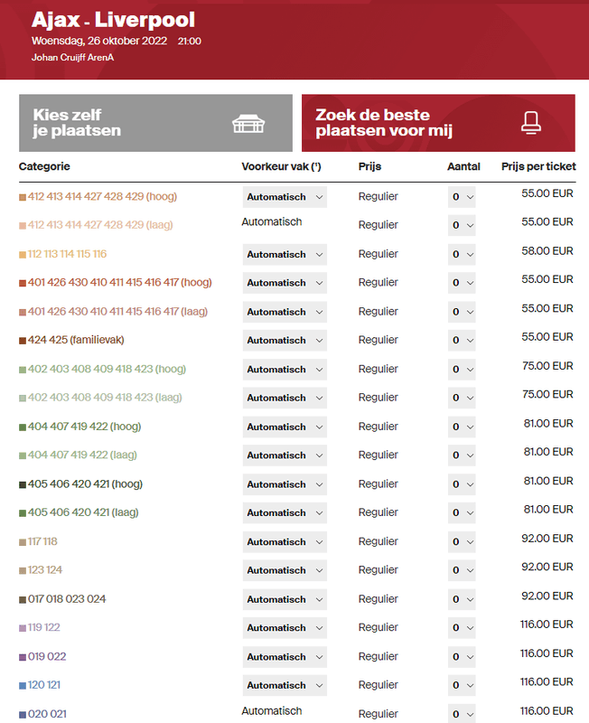Click swatch next to 401 426 430 (laag)
The height and width of the screenshot is (723, 589).
pos(22,312)
